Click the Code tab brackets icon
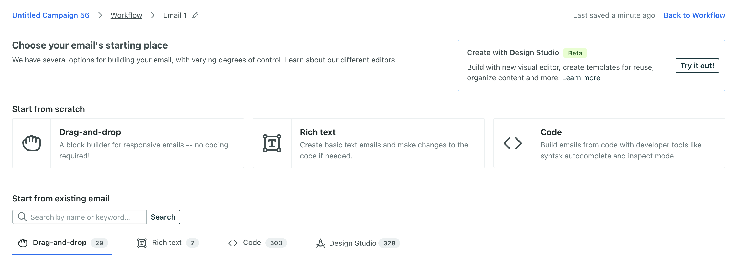The height and width of the screenshot is (267, 737). pyautogui.click(x=233, y=243)
